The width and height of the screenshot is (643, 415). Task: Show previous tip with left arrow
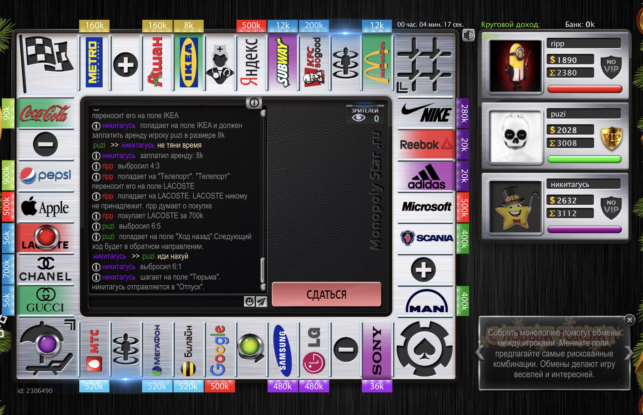(480, 353)
